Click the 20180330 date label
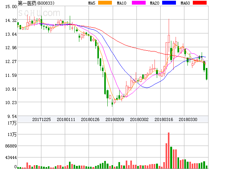The image size is (230, 169). (188, 119)
